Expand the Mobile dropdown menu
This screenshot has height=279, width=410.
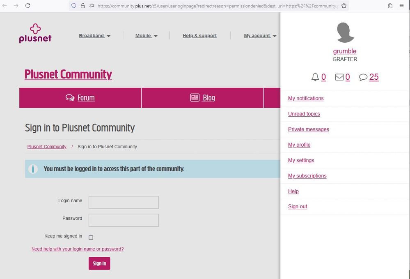[x=147, y=36]
